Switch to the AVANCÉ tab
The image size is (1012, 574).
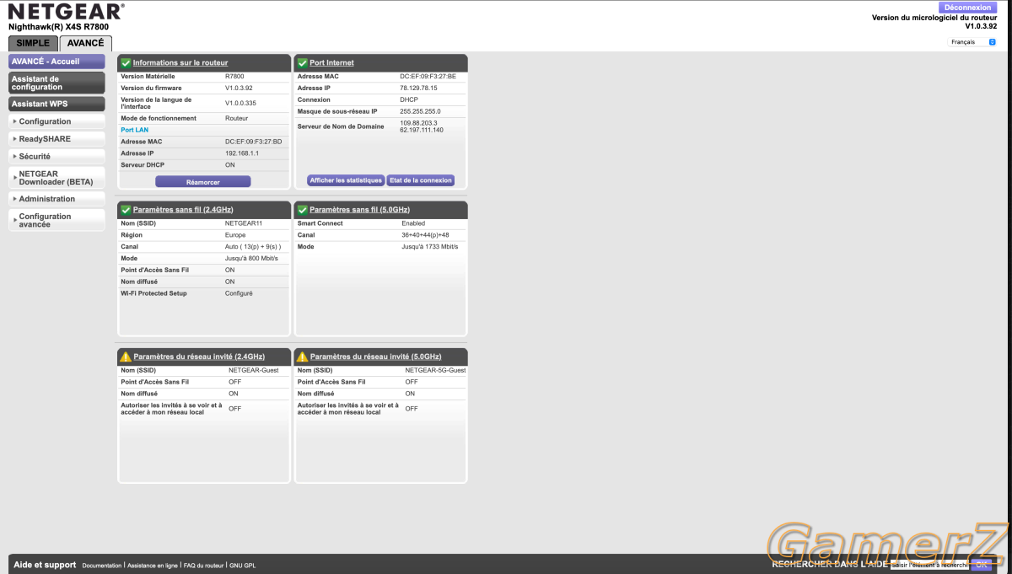tap(86, 43)
